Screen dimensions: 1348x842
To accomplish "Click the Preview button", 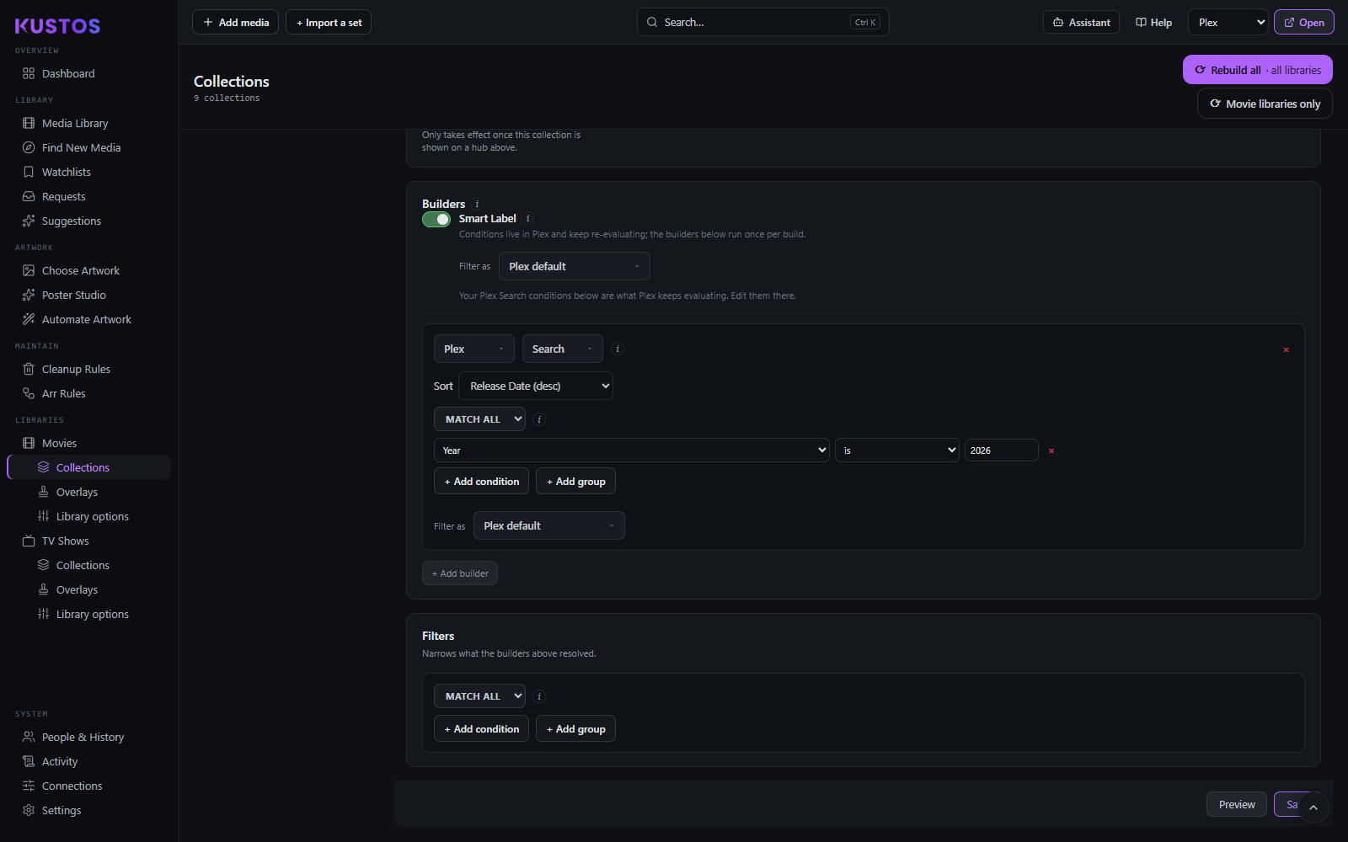I will coord(1236,805).
